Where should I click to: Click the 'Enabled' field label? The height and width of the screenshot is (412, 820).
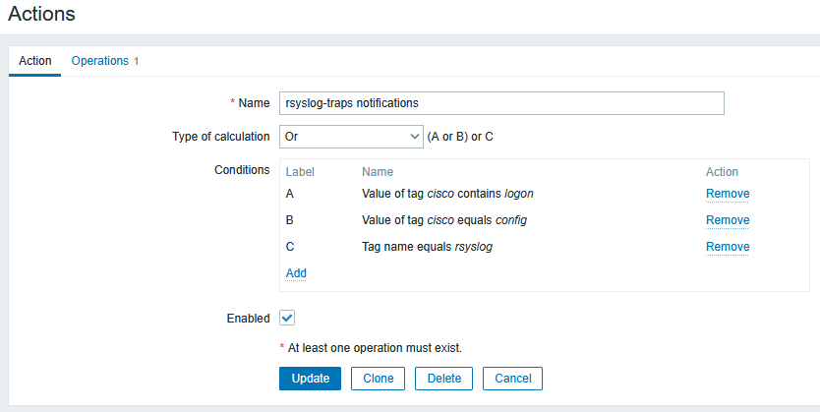248,319
